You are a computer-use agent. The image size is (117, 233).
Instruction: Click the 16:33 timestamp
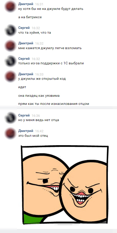click(39, 74)
